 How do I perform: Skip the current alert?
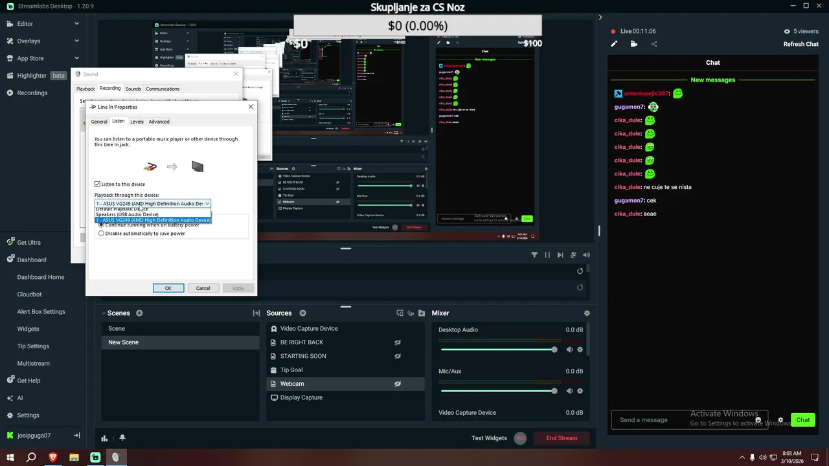(560, 255)
